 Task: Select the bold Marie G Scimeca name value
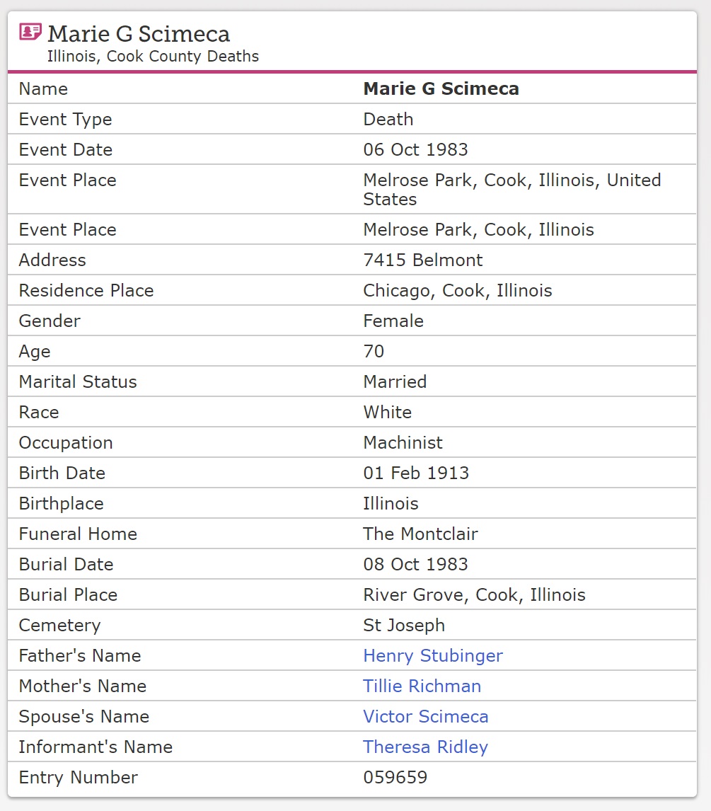[441, 89]
